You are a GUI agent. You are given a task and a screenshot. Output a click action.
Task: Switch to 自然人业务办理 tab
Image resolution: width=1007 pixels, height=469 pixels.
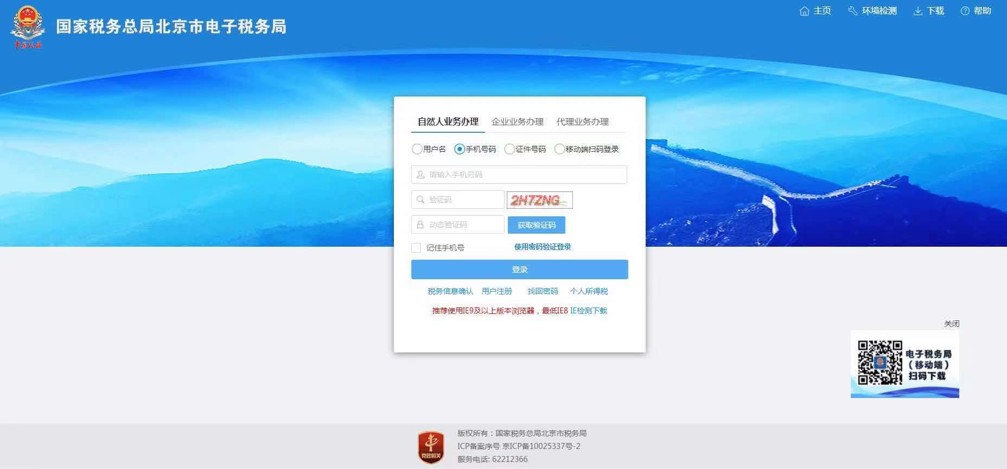coord(448,122)
